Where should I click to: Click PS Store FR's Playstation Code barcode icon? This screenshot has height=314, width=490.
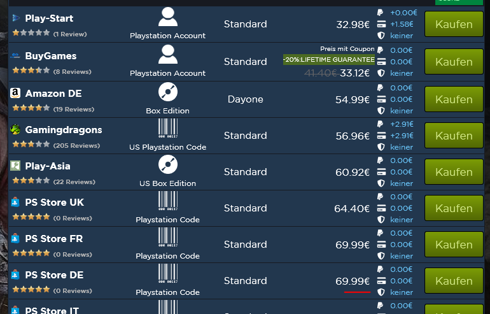point(168,237)
